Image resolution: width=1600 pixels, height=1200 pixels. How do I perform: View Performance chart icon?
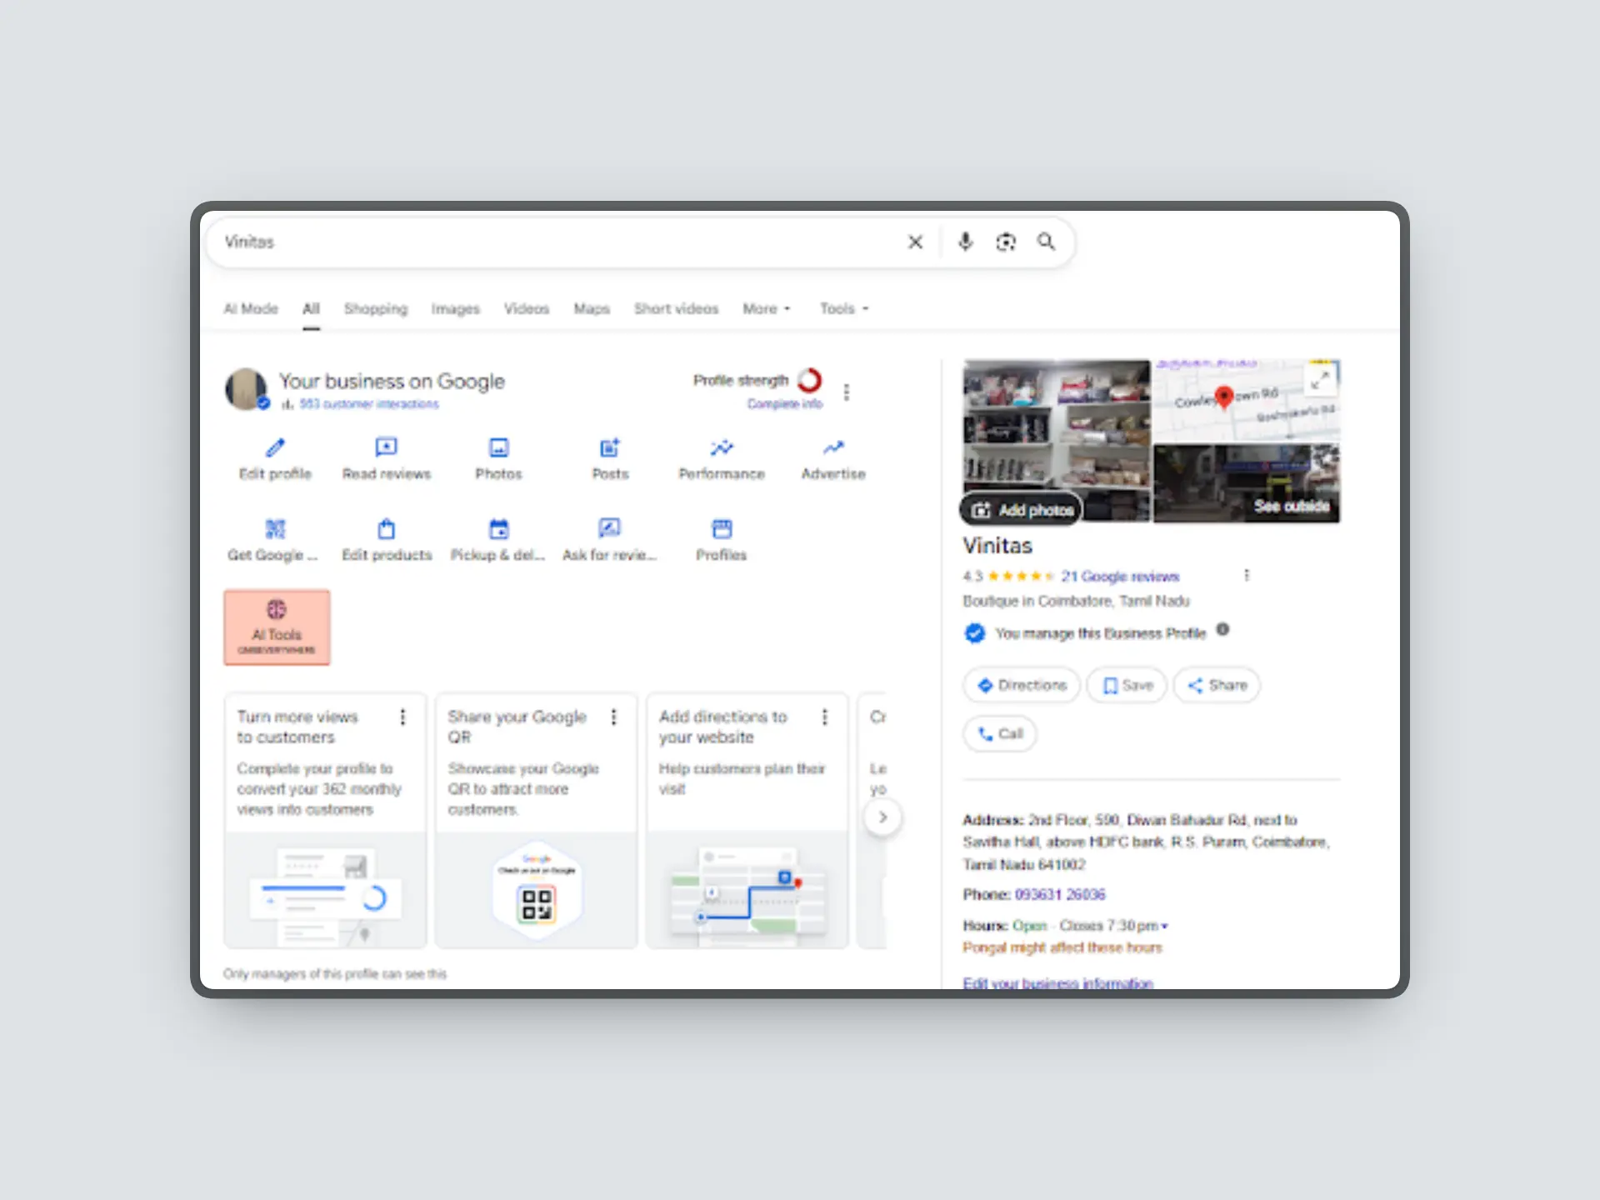click(722, 447)
